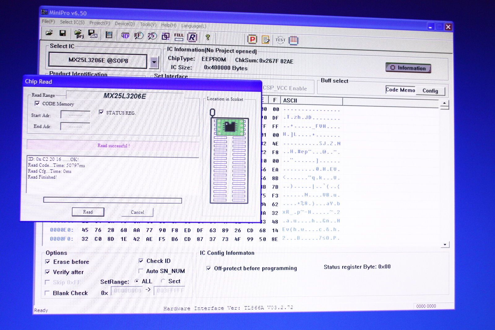Click read progress bar in dialog
The image size is (495, 330).
[113, 200]
